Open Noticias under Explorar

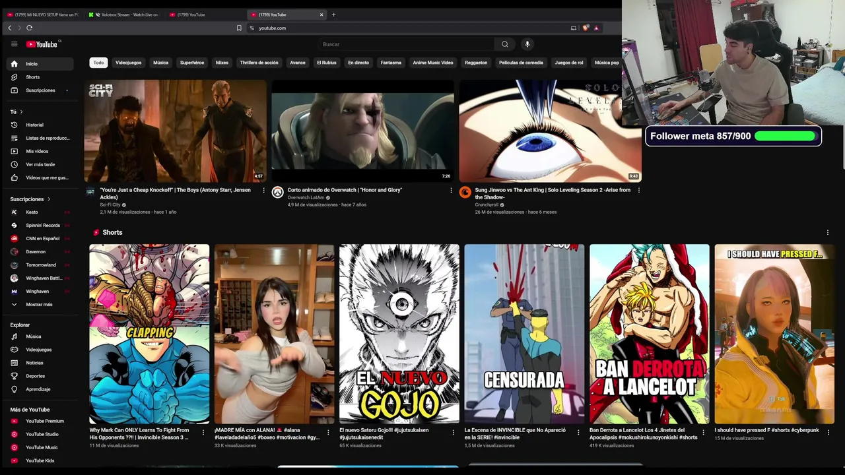40,363
